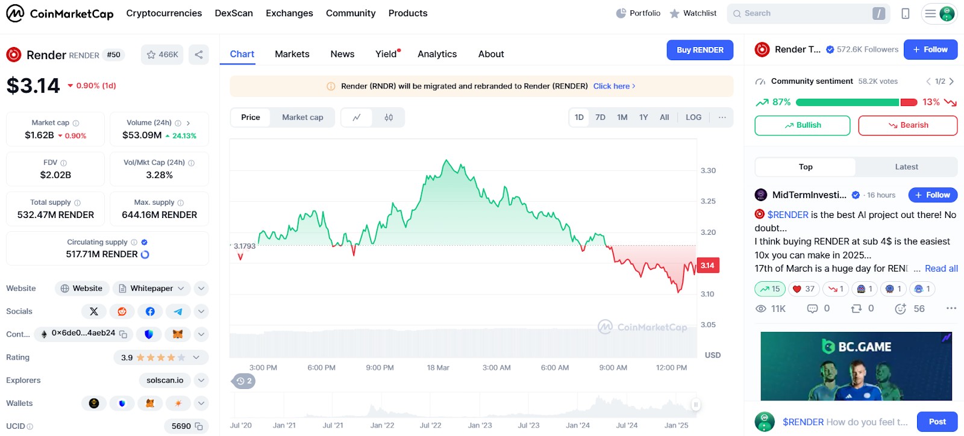
Task: Go to next community sentiment page
Action: 951,81
